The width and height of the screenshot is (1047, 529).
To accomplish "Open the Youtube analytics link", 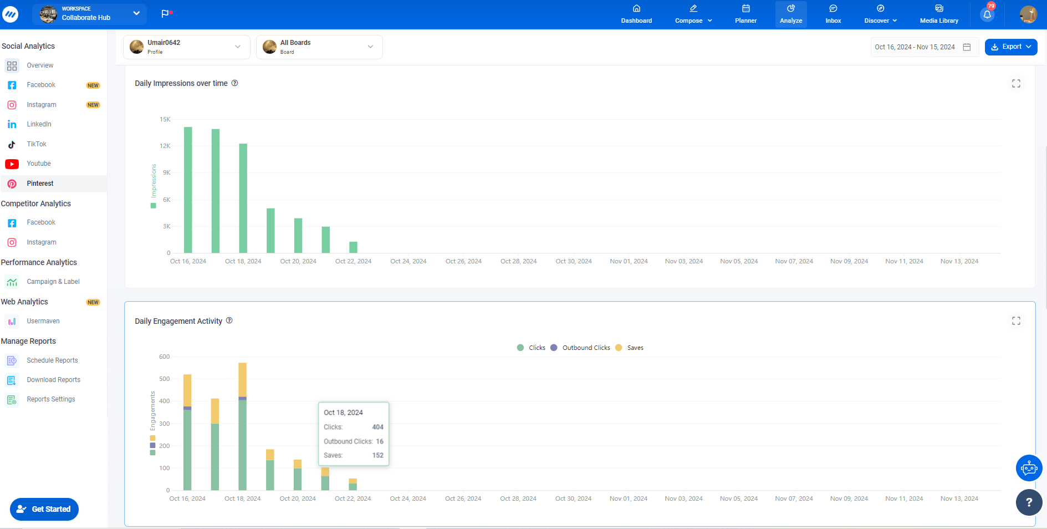I will (x=39, y=164).
